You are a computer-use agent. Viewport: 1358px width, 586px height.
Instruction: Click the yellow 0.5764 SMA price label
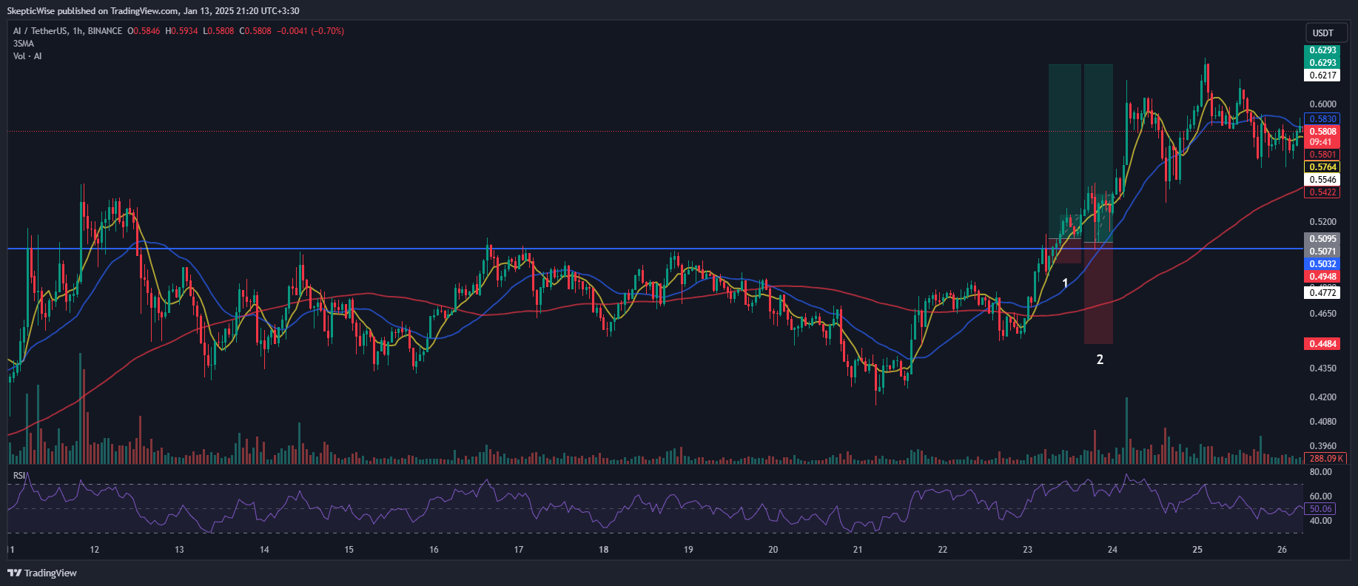coord(1322,167)
